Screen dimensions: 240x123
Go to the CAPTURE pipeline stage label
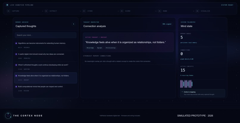click(x=15, y=11)
